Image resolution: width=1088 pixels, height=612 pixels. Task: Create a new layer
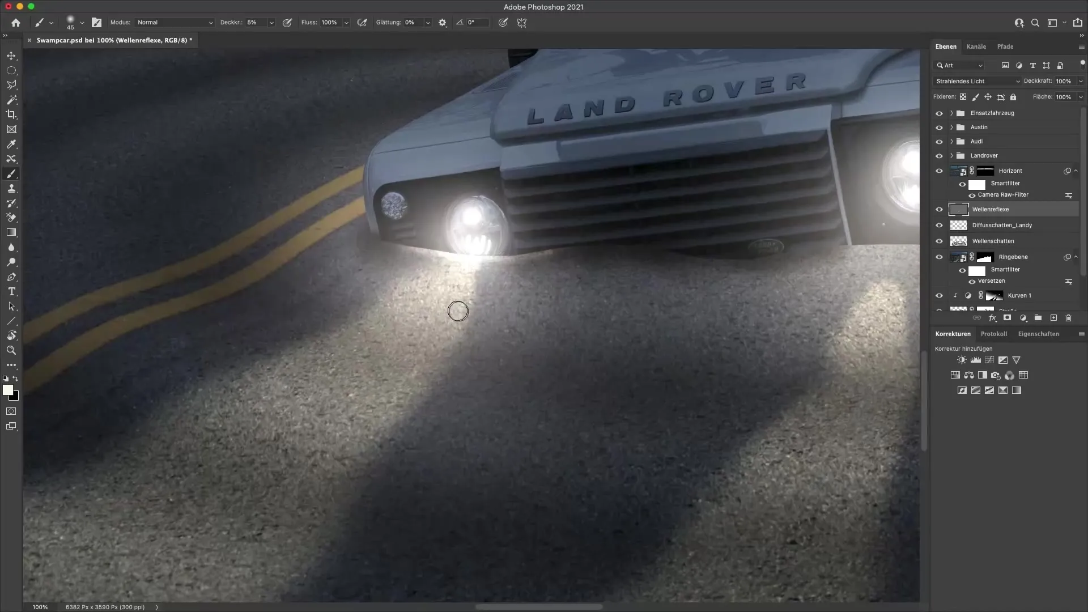tap(1053, 318)
